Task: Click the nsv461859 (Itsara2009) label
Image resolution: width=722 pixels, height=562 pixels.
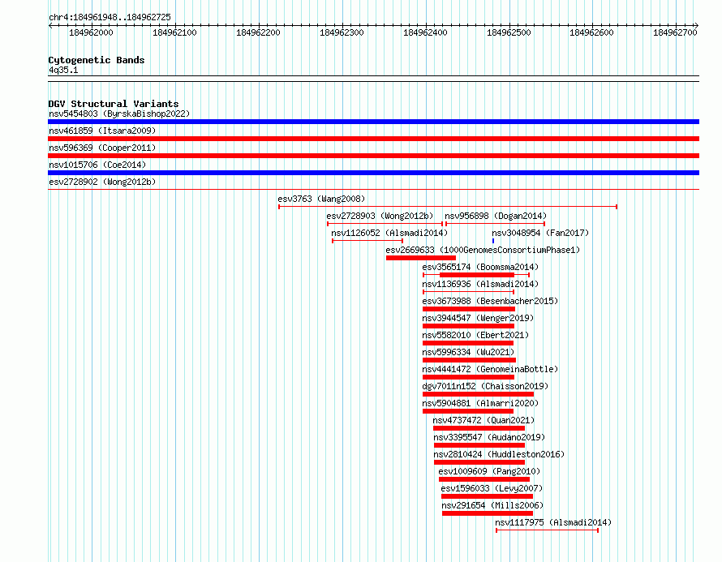Action: [102, 131]
